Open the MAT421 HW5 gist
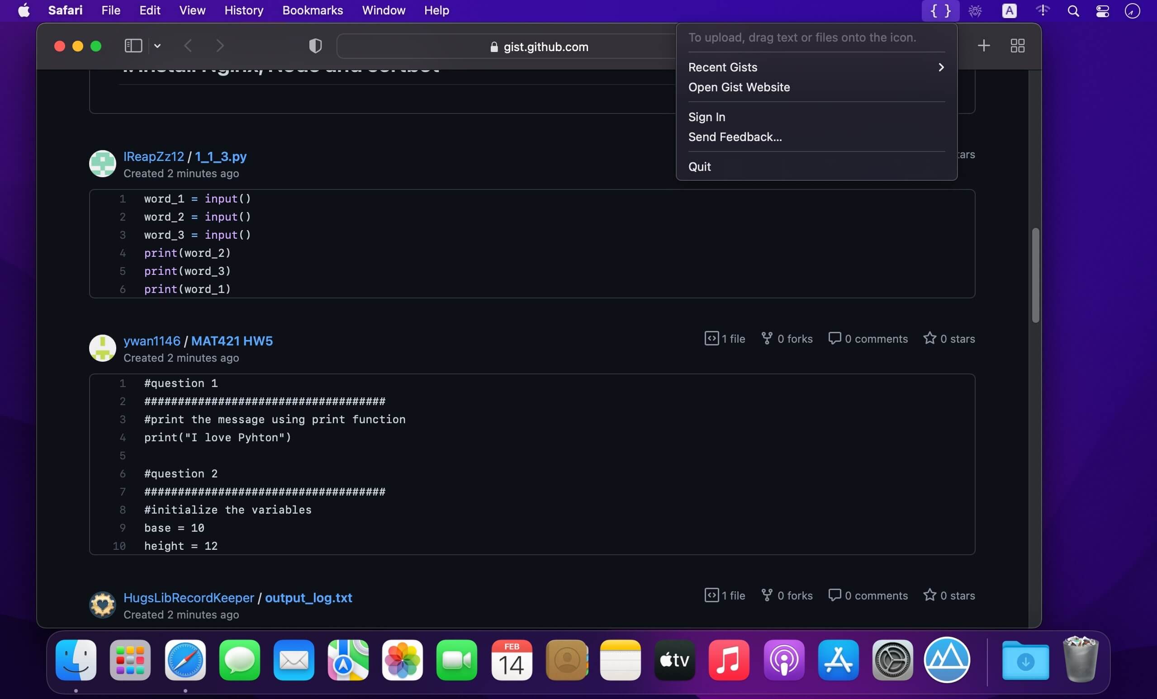This screenshot has width=1157, height=699. click(x=232, y=341)
